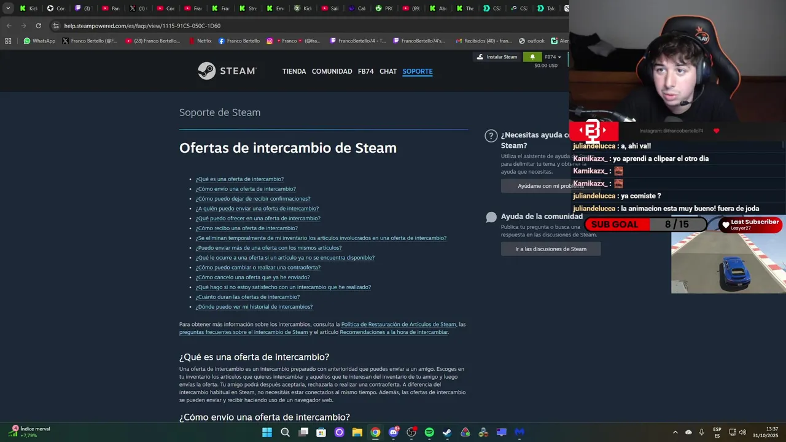Screen dimensions: 786x442
Task: Click the game video thumbnail in stream overlay
Action: [x=728, y=263]
